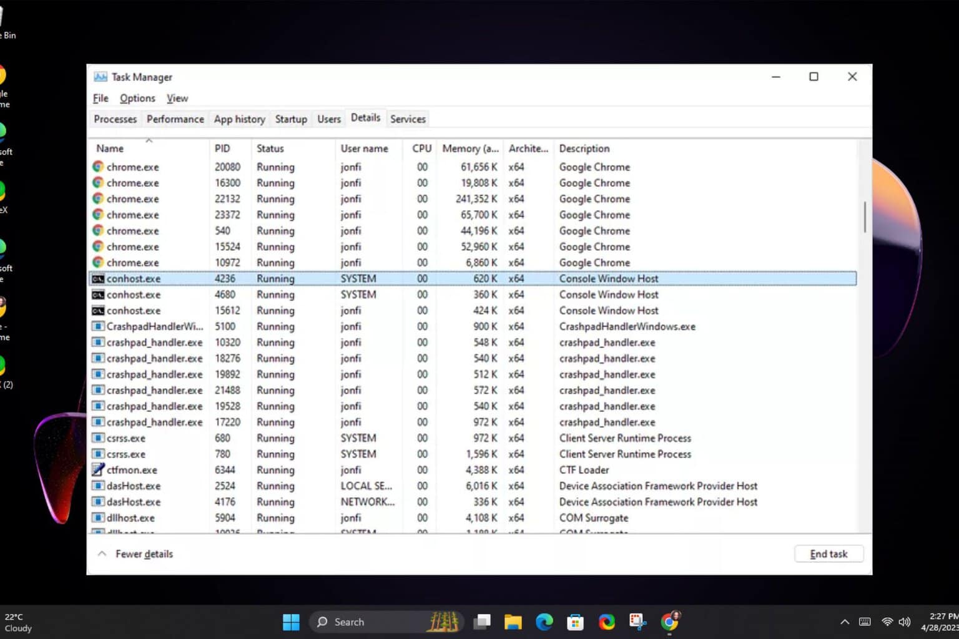959x639 pixels.
Task: Sort processes by Name column header
Action: (110, 149)
